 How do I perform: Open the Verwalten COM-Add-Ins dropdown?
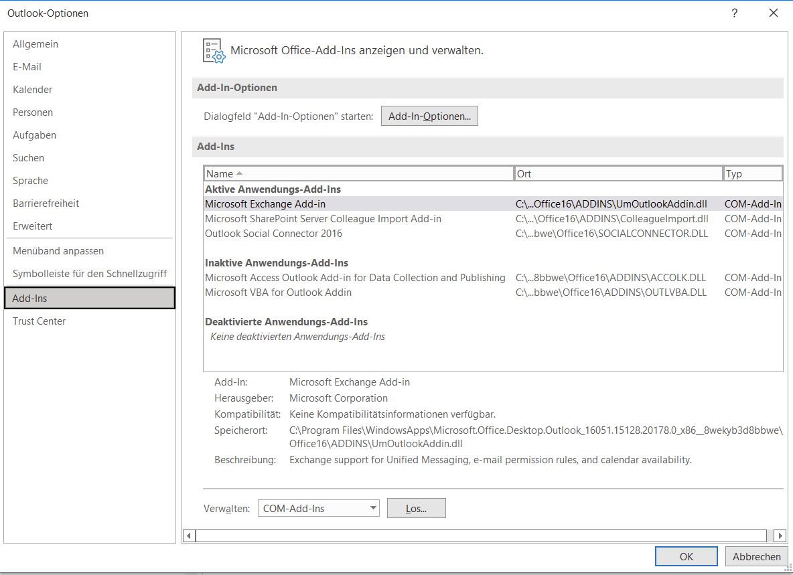[319, 508]
